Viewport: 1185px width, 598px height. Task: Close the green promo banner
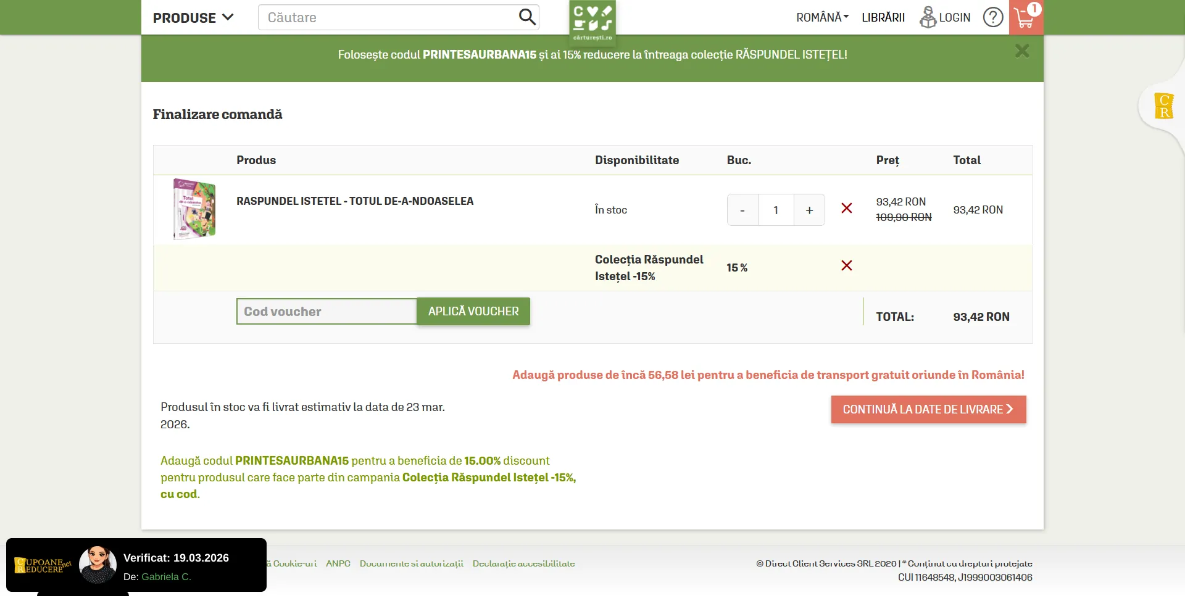(1022, 51)
